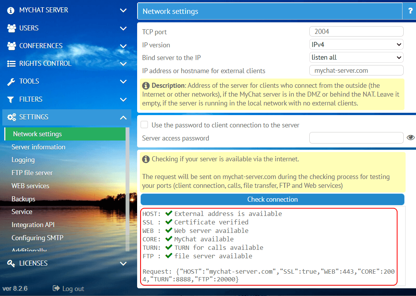Click the "Certificate verified" status text

(x=211, y=222)
